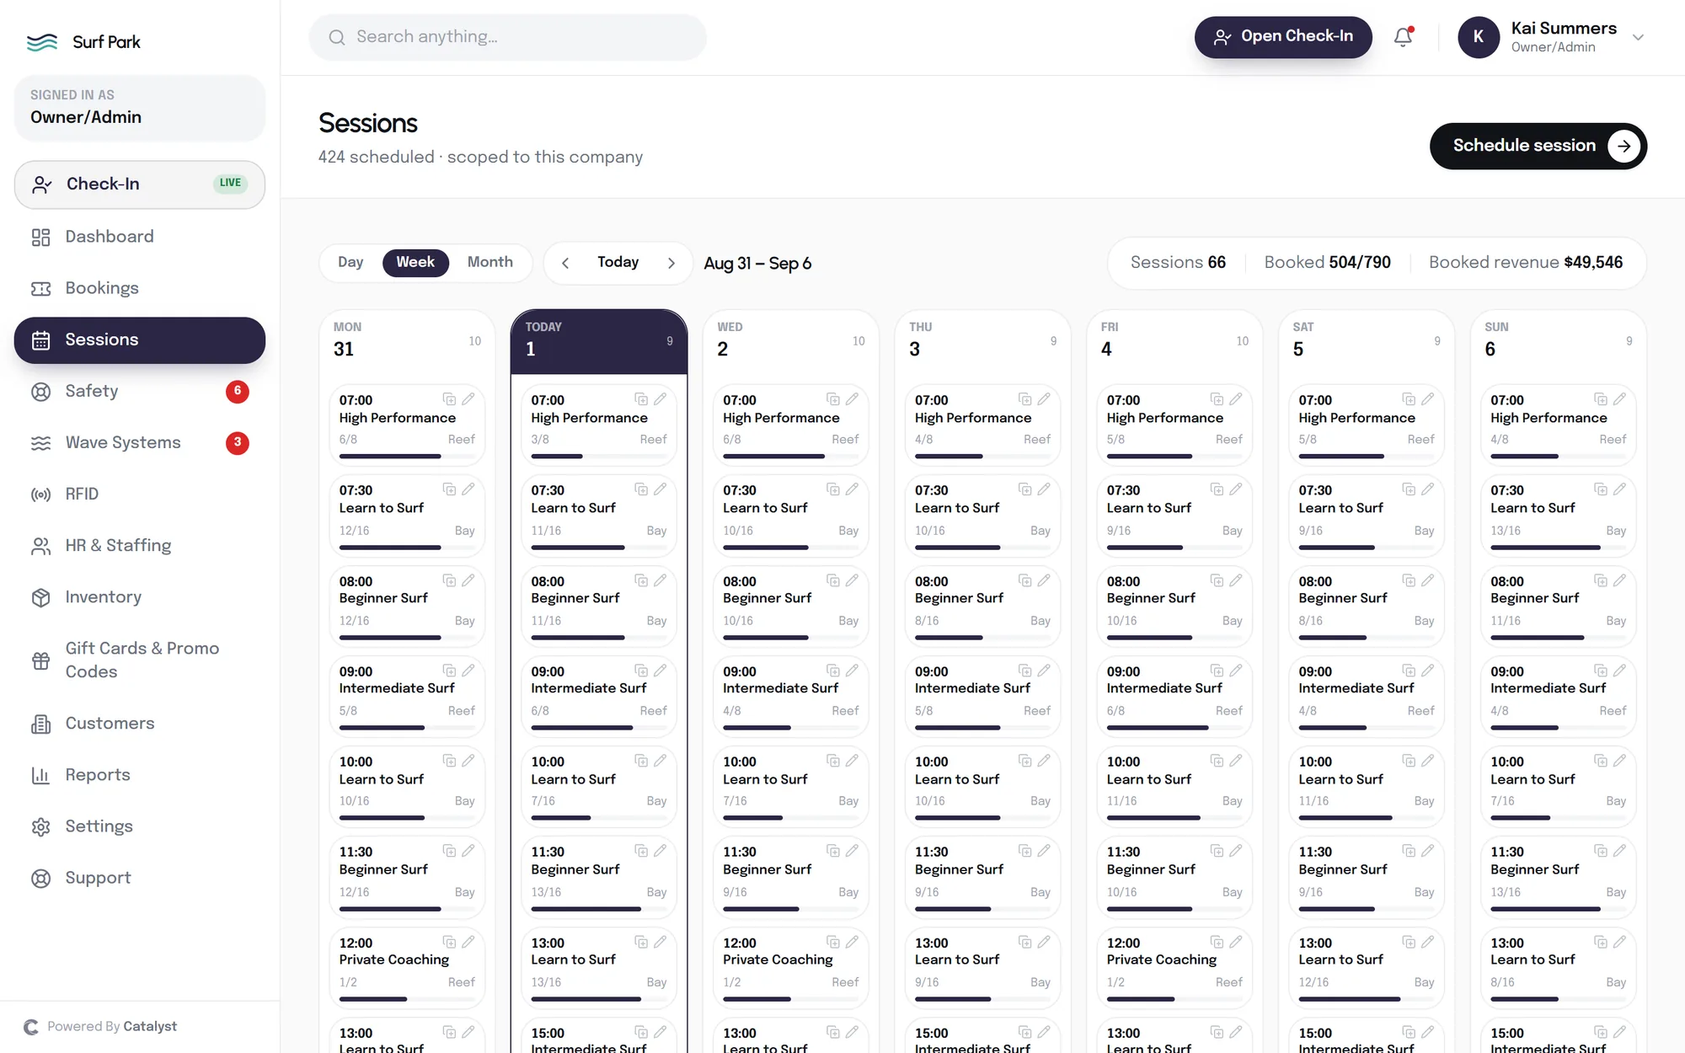Image resolution: width=1685 pixels, height=1053 pixels.
Task: Edit Saturday's 11:30 Beginner Surf session
Action: [1428, 851]
